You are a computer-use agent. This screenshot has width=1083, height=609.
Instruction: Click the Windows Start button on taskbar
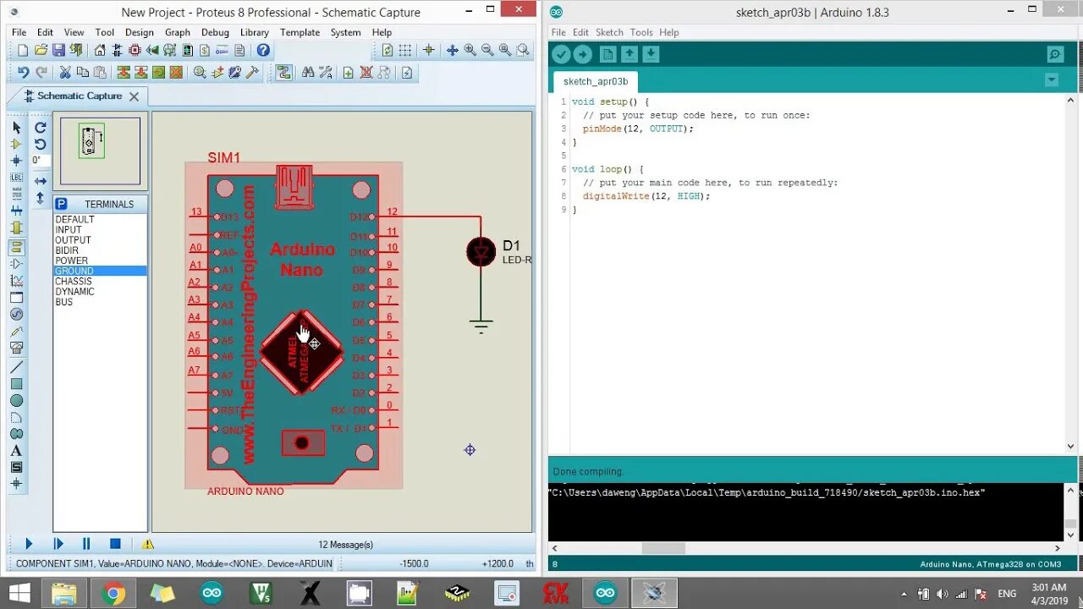19,593
